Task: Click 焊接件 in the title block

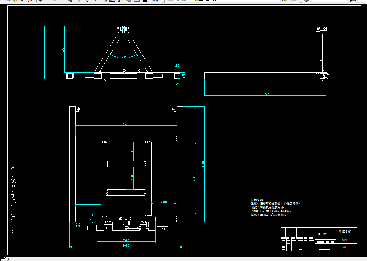Action: point(322,234)
